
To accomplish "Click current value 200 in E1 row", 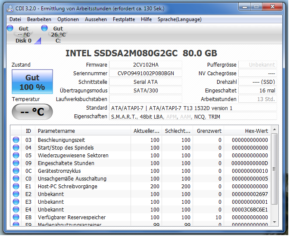I will point(155,187).
